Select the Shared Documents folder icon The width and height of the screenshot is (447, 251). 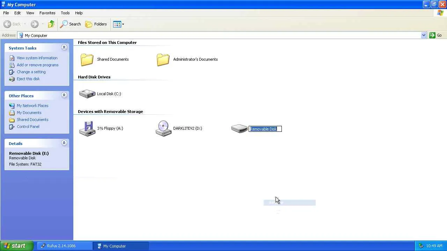point(87,60)
